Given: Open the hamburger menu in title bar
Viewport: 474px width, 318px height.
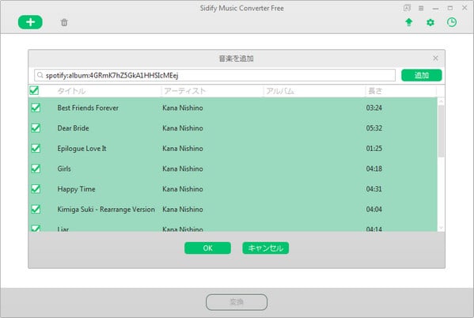Looking at the screenshot, I should tap(421, 8).
